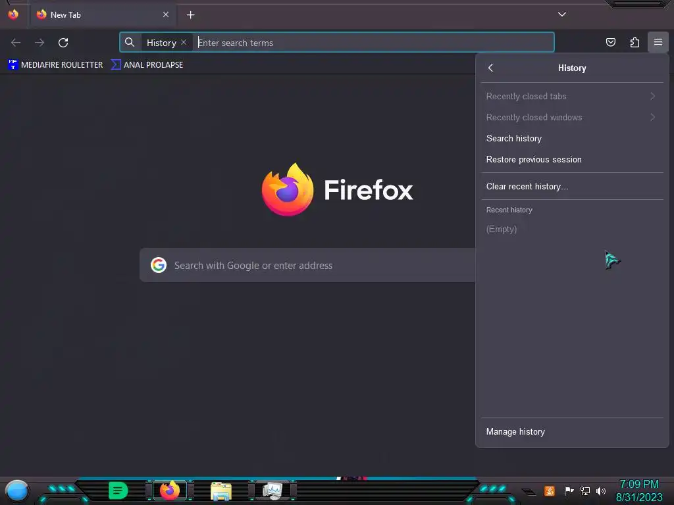Click the Firefox logo on the new tab page
Screen dimensions: 674x505
337,189
